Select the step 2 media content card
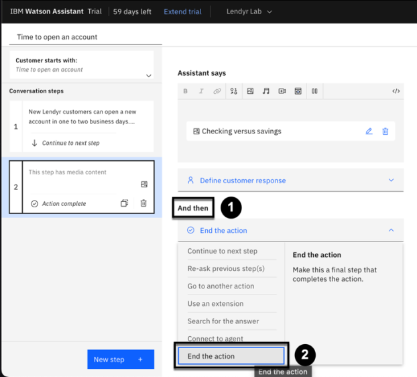Image resolution: width=417 pixels, height=377 pixels. 82,186
